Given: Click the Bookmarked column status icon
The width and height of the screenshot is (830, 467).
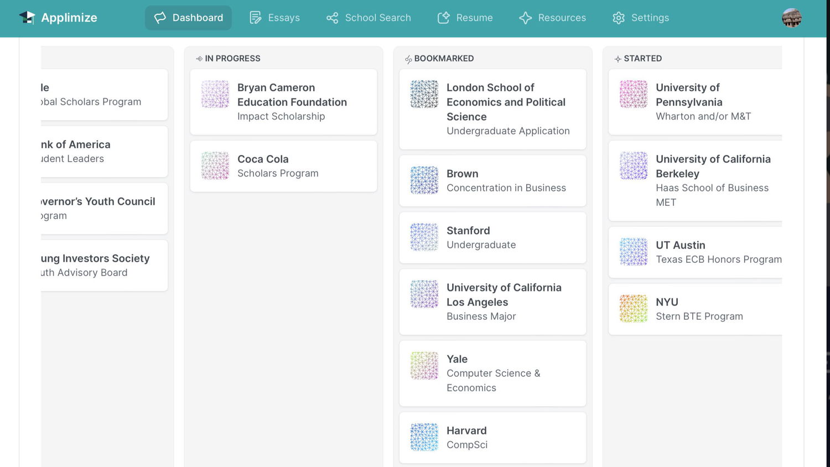Looking at the screenshot, I should tap(408, 59).
